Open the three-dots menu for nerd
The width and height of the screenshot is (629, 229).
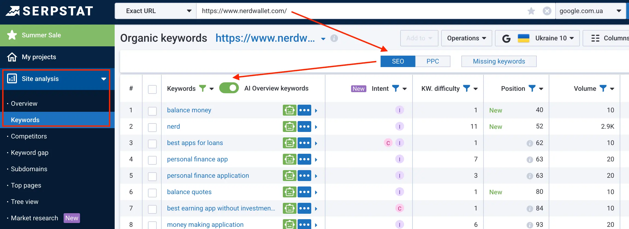pos(304,126)
